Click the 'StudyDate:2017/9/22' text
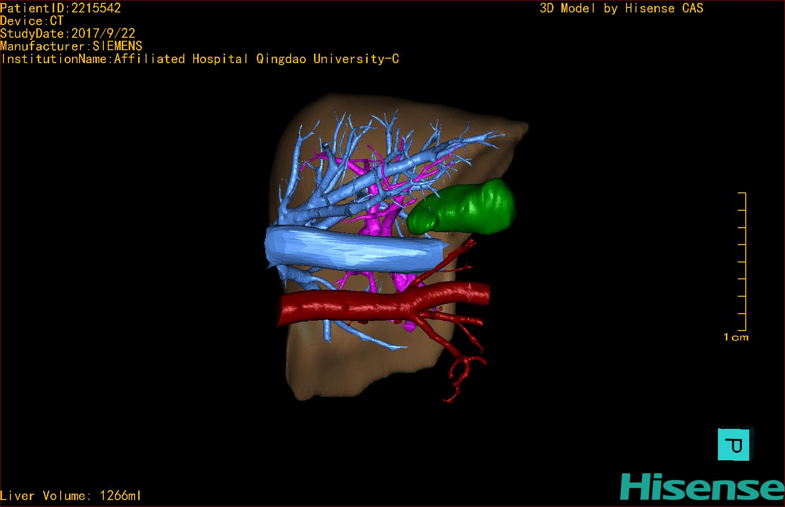Screen dimensions: 785x507 click(68, 33)
